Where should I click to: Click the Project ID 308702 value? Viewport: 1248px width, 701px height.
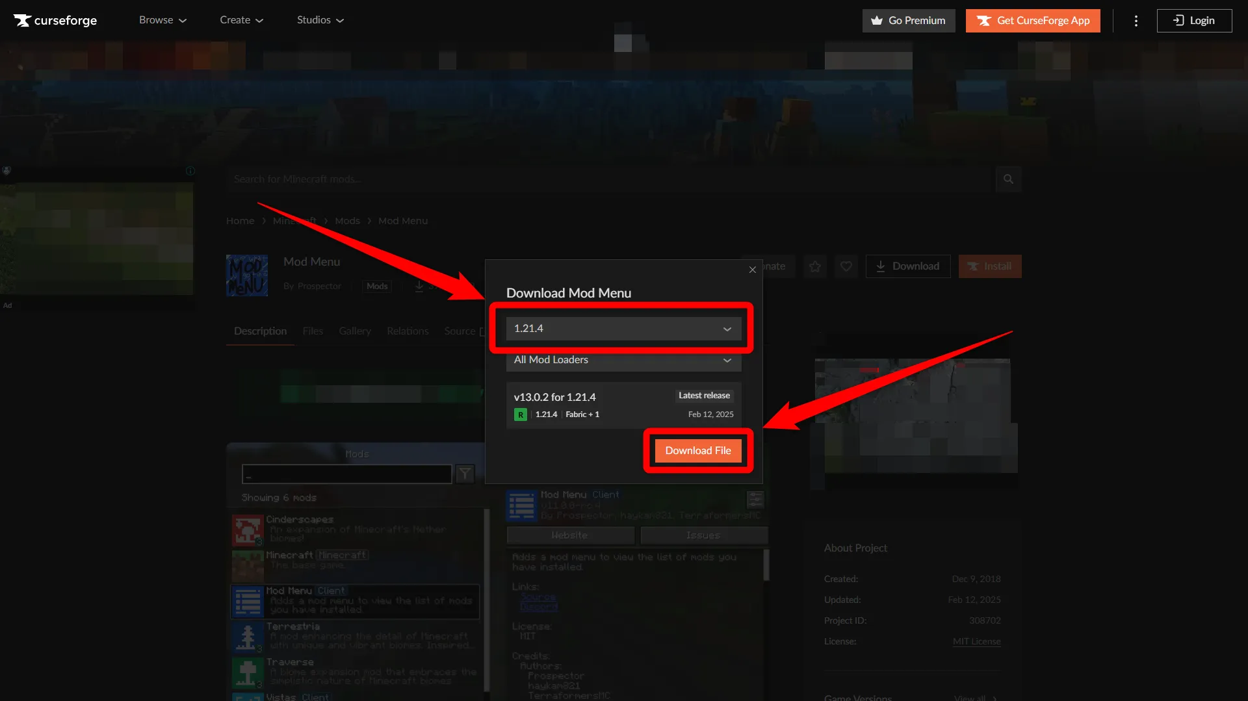(985, 621)
